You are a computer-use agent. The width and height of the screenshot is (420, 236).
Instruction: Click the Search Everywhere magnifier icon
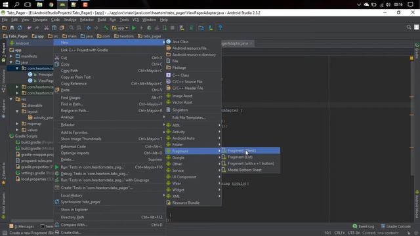click(x=409, y=28)
